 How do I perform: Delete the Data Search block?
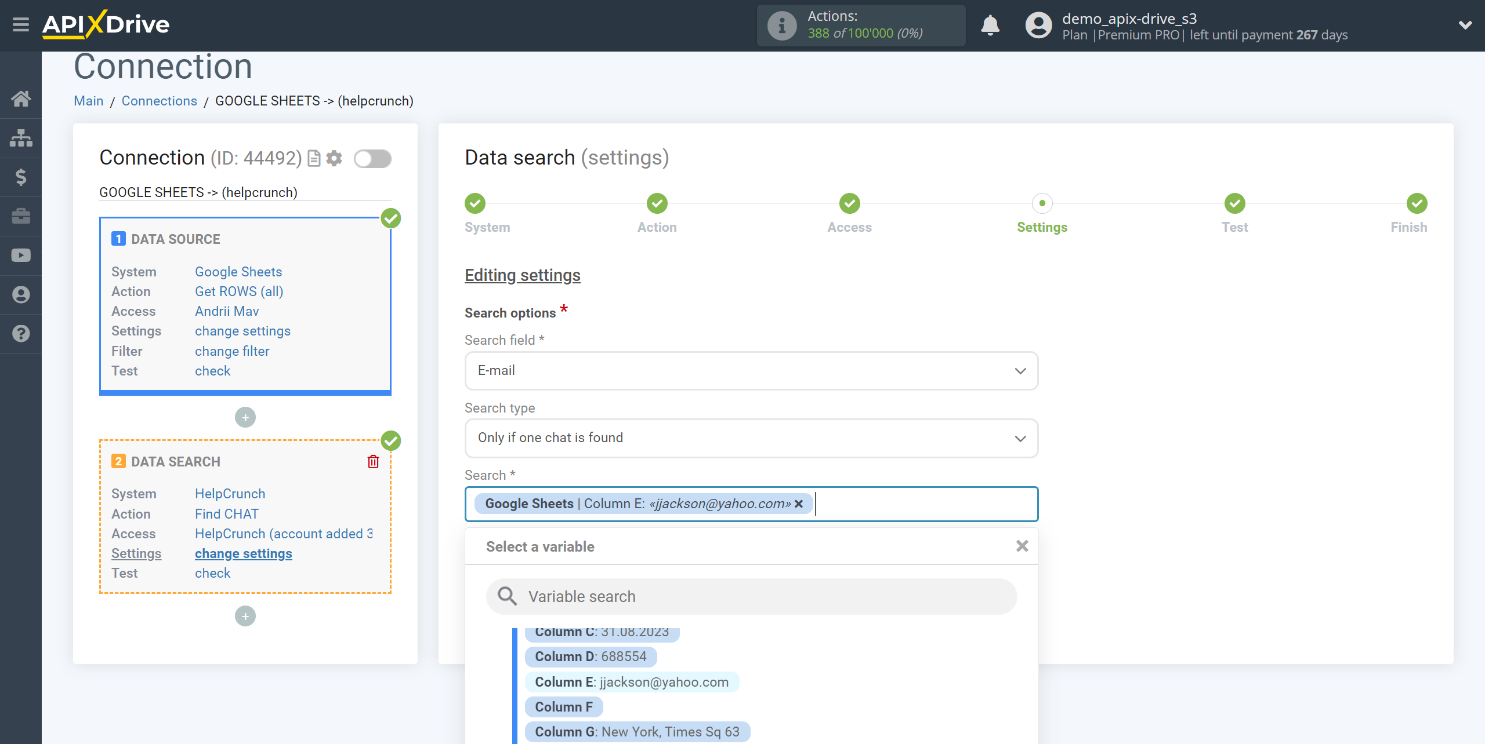(x=373, y=461)
